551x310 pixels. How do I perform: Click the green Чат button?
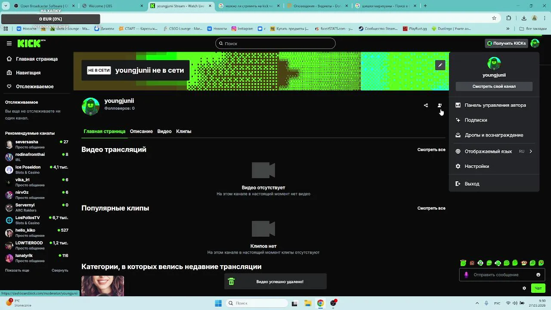pyautogui.click(x=538, y=288)
